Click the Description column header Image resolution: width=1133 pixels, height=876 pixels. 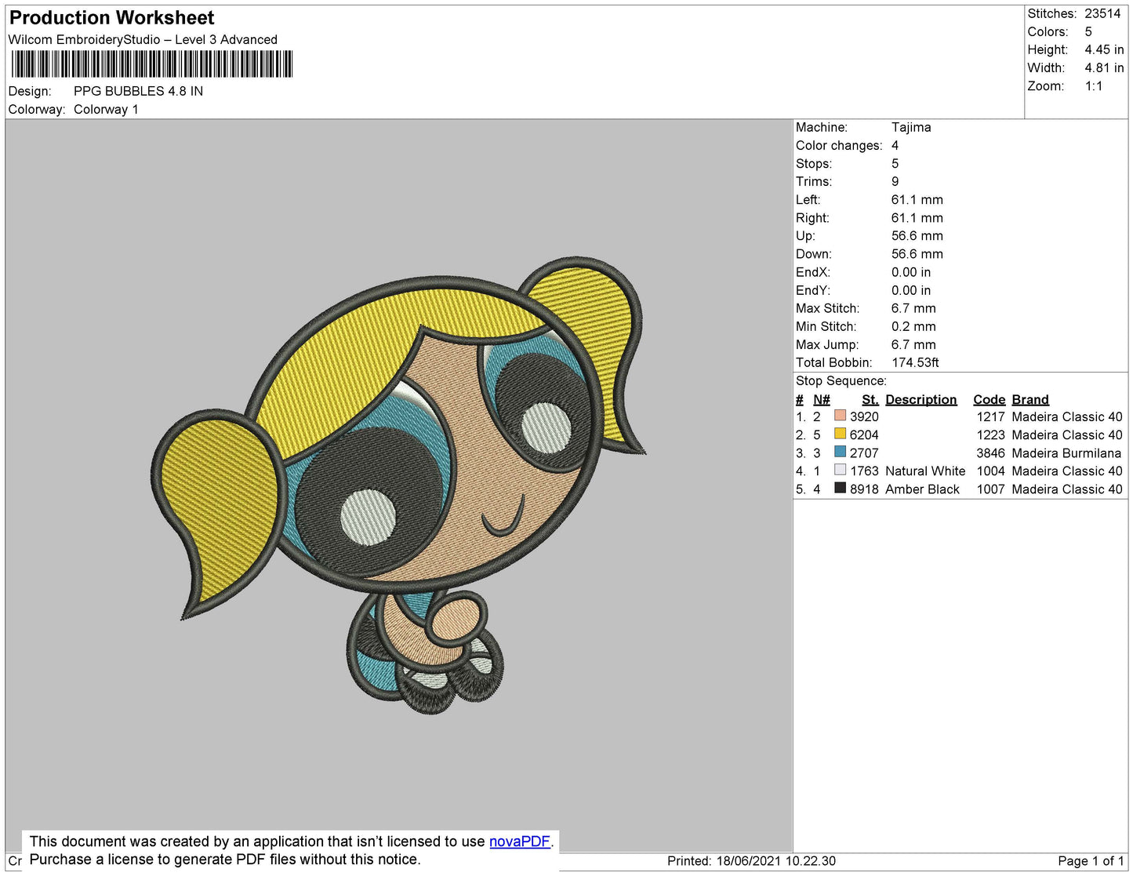921,399
